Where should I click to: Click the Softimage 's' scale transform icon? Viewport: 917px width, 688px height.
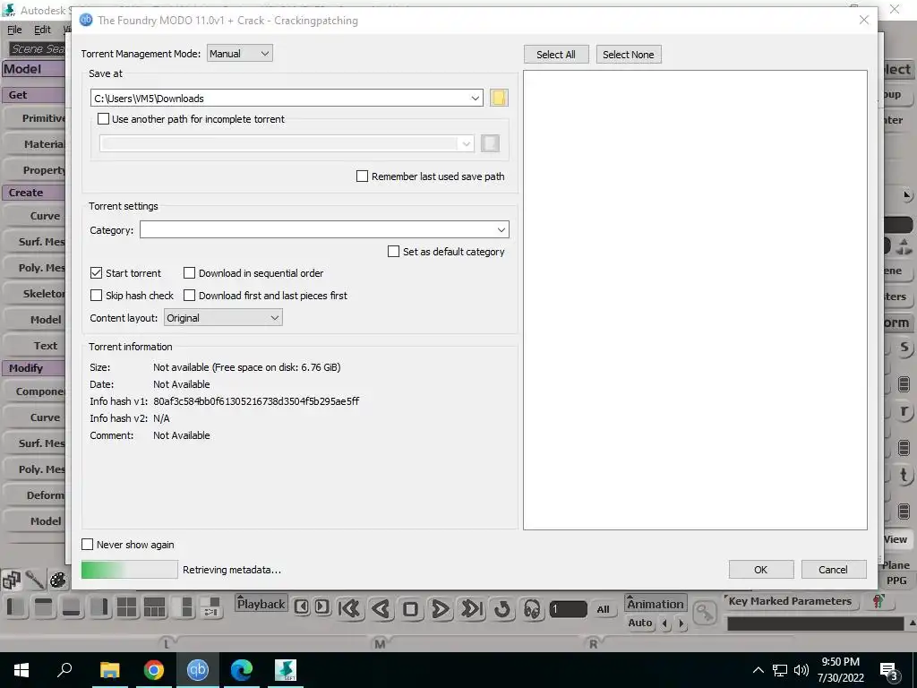coord(904,348)
